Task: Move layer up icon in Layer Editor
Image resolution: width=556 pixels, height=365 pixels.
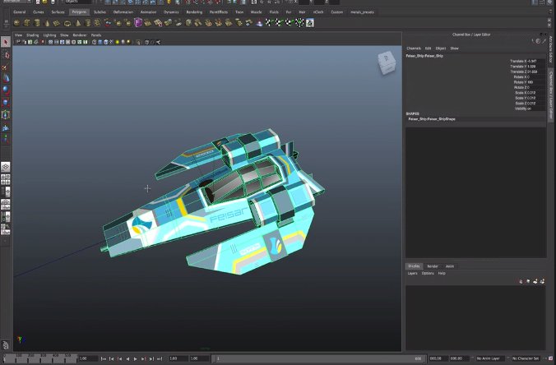Action: [521, 281]
